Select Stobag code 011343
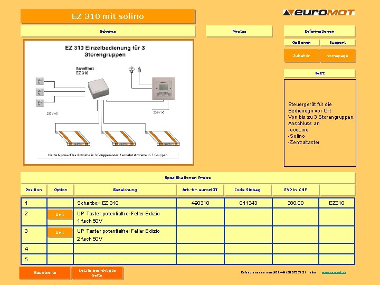The width and height of the screenshot is (380, 285). click(248, 203)
